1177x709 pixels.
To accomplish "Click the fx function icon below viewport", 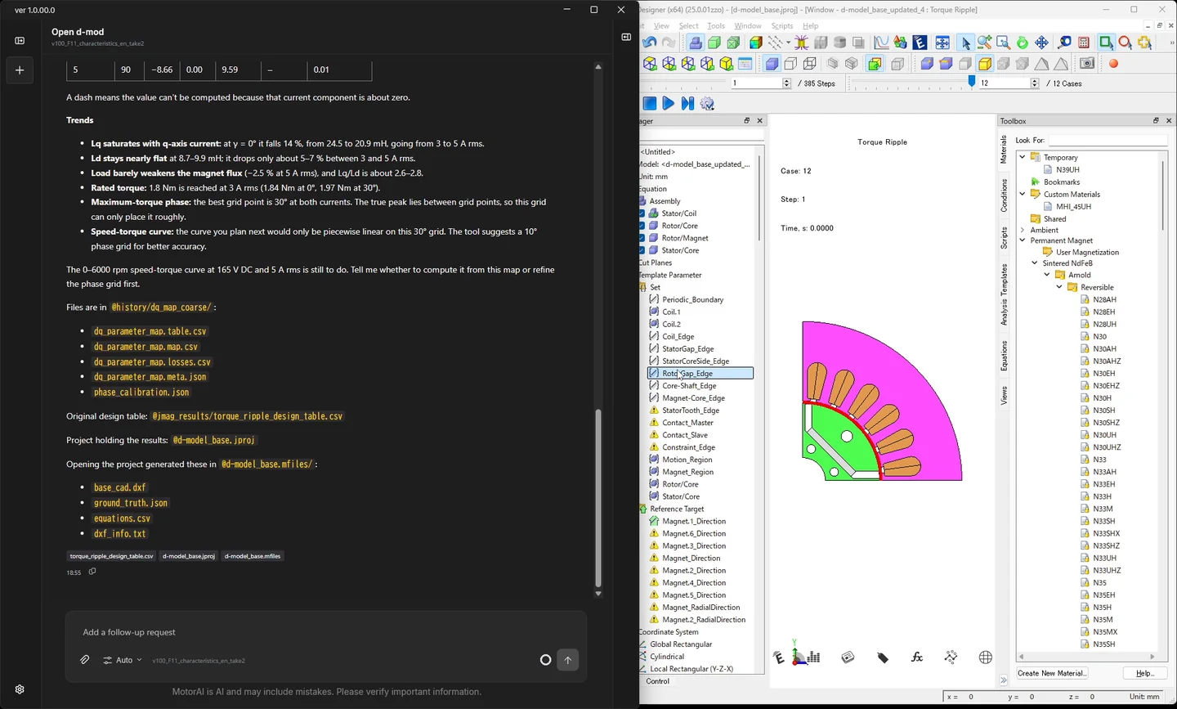I will [916, 657].
